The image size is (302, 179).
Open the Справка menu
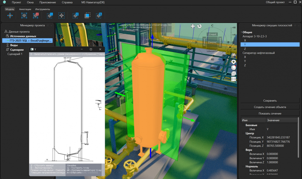click(67, 2)
